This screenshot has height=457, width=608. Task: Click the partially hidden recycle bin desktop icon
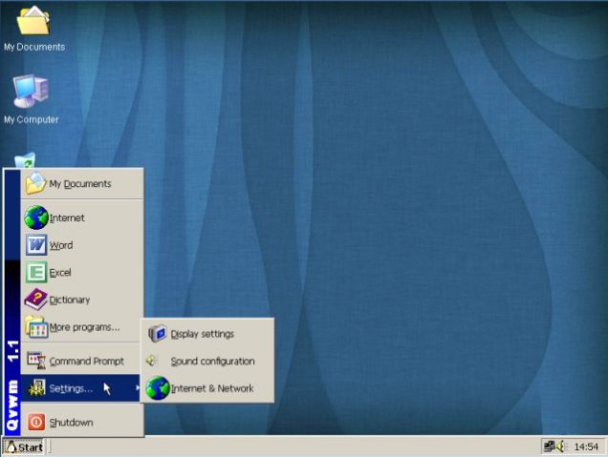pyautogui.click(x=25, y=160)
